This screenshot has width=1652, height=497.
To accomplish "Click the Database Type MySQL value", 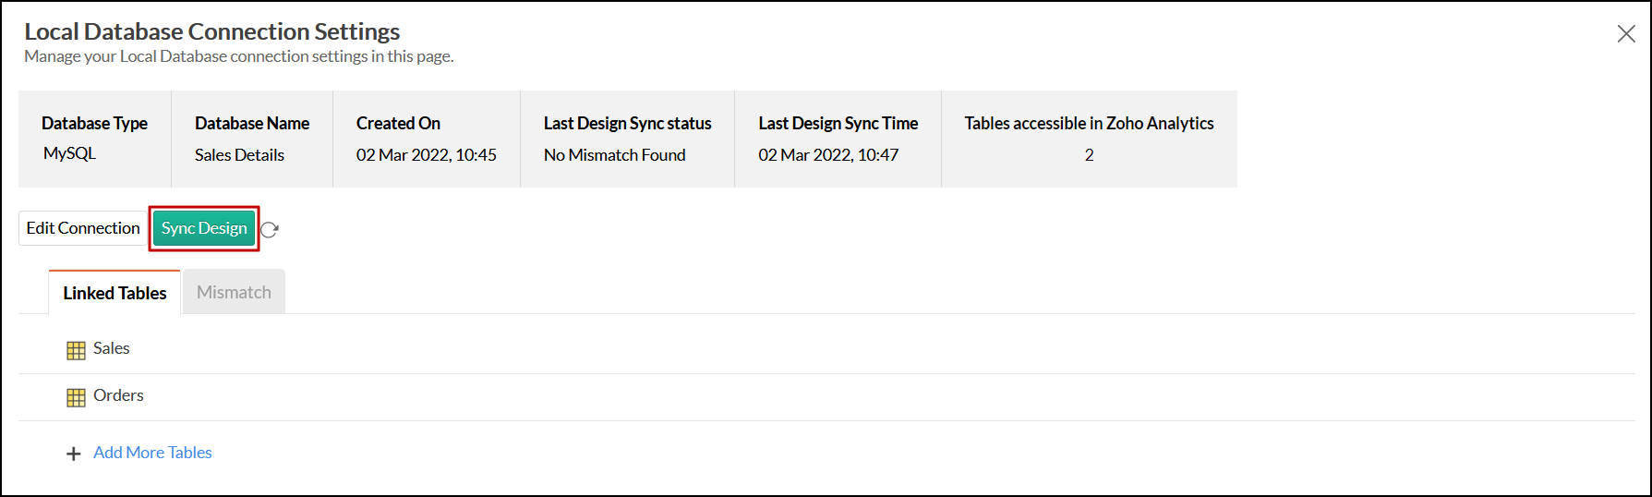I will pos(69,153).
